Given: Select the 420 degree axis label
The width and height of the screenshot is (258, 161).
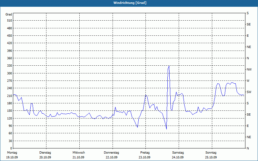Looking at the screenshot, I should [9, 43].
